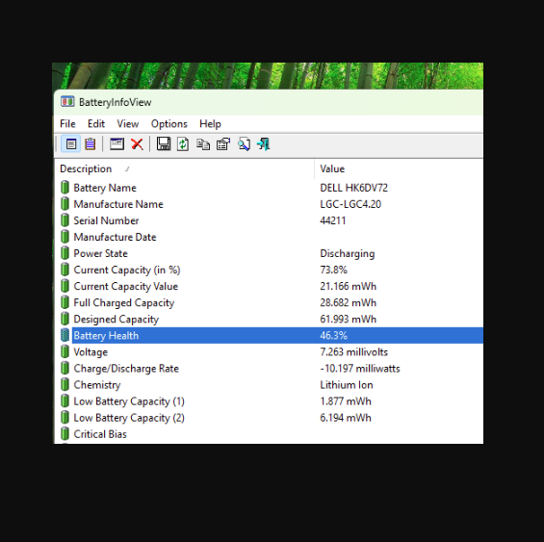Image resolution: width=544 pixels, height=542 pixels.
Task: Select the Current Capacity Value row label
Action: tap(125, 286)
